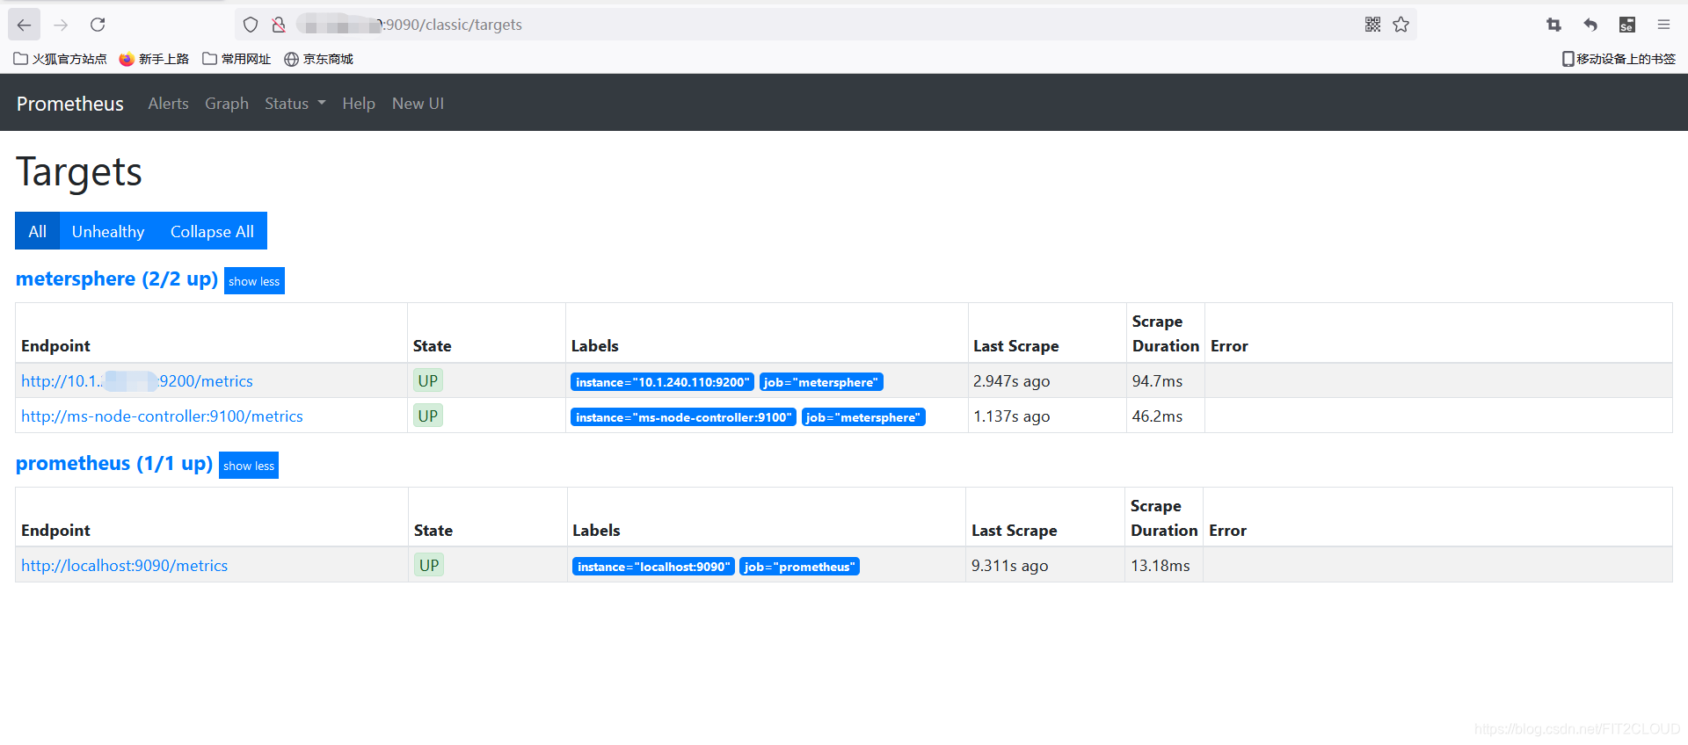Open the QR code icon in address bar
Image resolution: width=1688 pixels, height=745 pixels.
tap(1372, 25)
